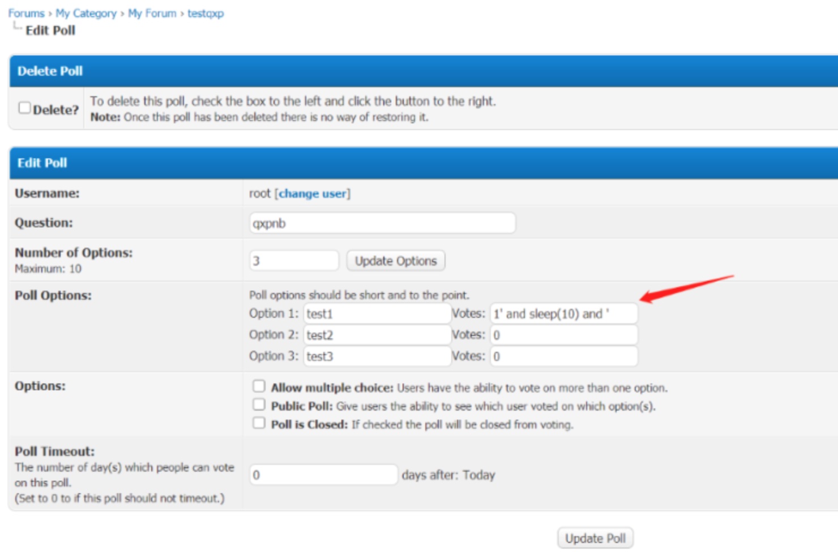
Task: Click the Poll Timeout days field
Action: point(323,475)
